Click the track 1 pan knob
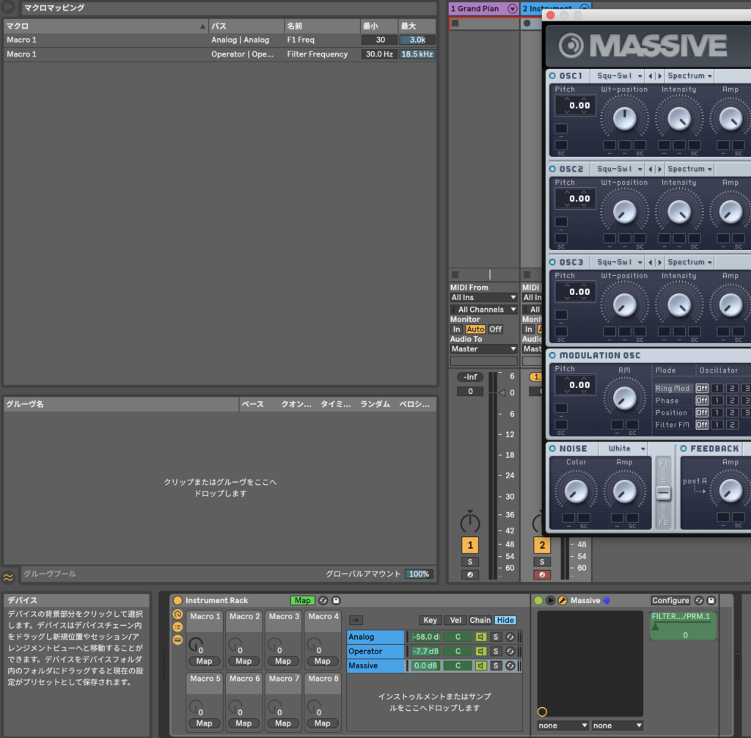This screenshot has height=738, width=751. click(x=470, y=522)
